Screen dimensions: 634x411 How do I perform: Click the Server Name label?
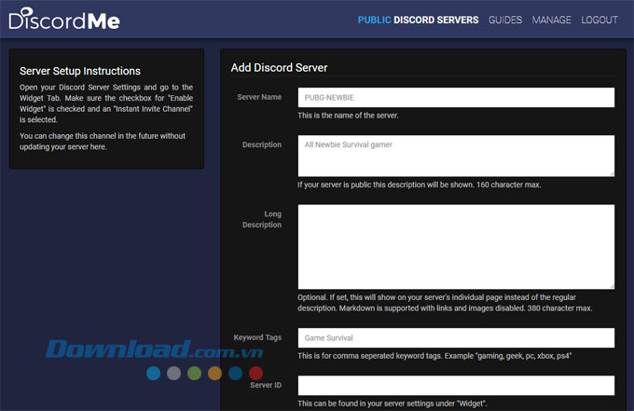tap(259, 97)
